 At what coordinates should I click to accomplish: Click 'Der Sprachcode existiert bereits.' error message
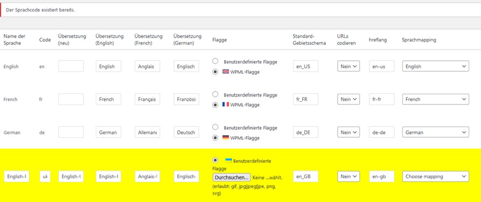tap(40, 10)
